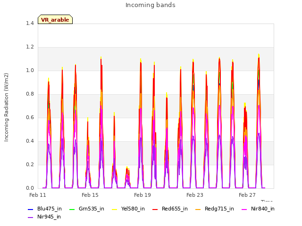The width and height of the screenshot is (302, 226).
Task: Click the 0.2 y-axis tick label
Action: pyautogui.click(x=30, y=164)
